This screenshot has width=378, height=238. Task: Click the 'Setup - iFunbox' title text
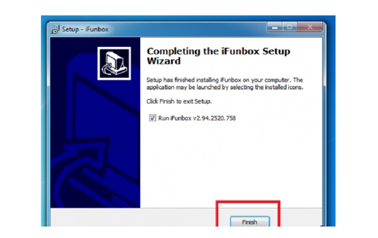[x=85, y=29]
